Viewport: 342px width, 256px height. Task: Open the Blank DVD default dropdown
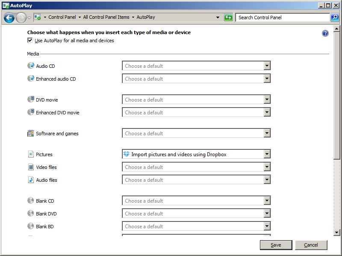pyautogui.click(x=267, y=213)
